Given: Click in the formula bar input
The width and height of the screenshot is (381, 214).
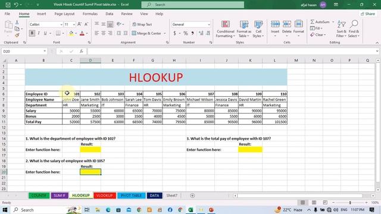Looking at the screenshot, I should pyautogui.click(x=231, y=51).
